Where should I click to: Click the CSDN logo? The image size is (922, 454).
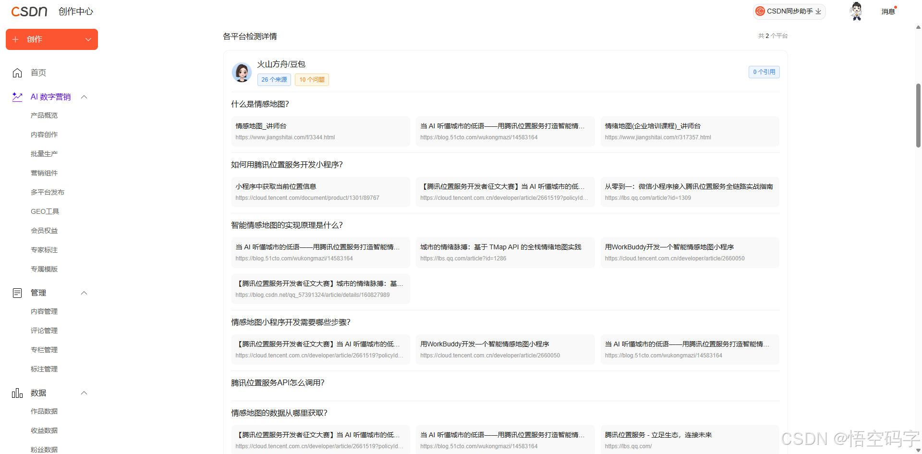coord(29,12)
